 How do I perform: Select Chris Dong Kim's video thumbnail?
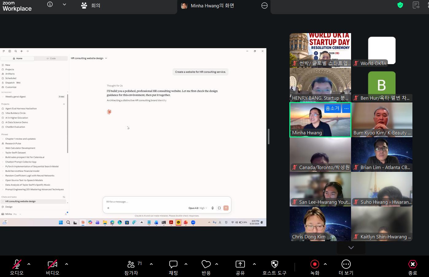320,224
